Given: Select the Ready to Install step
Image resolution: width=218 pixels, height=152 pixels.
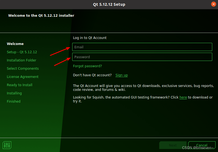Looking at the screenshot, I should [20, 85].
